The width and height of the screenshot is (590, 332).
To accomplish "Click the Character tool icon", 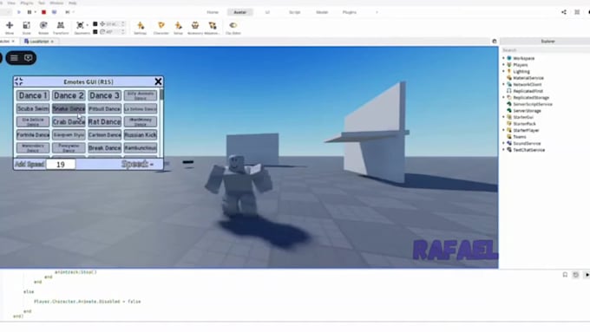I will click(x=161, y=25).
